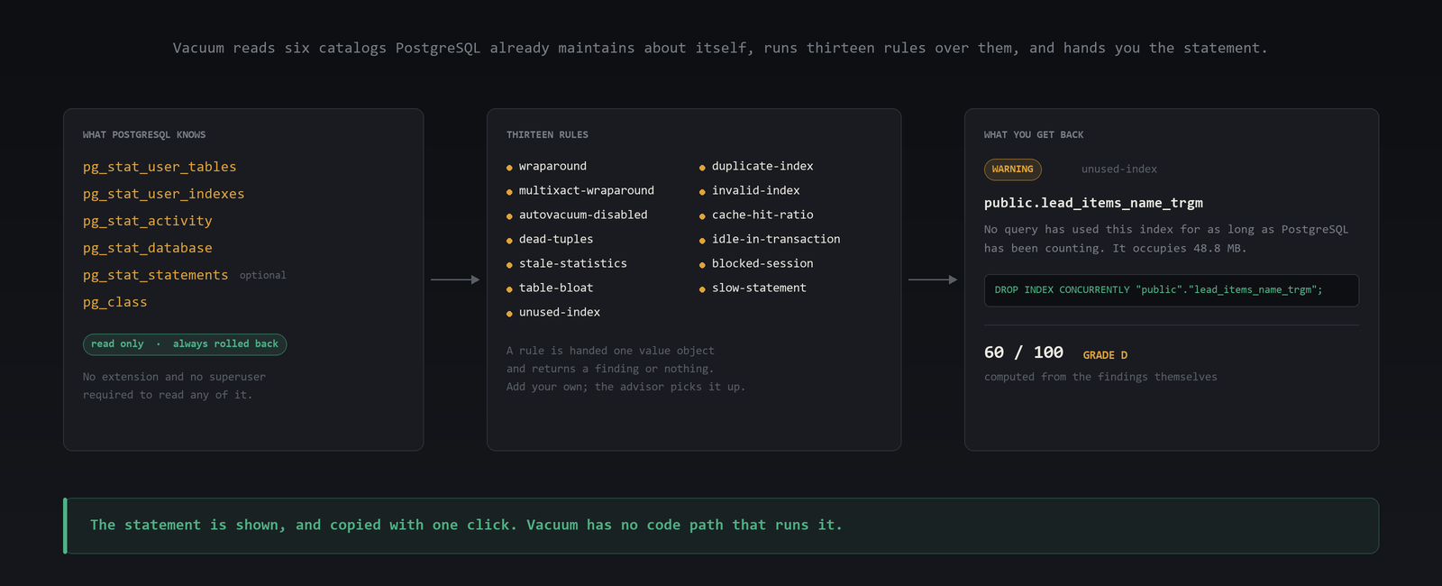Select the table-bloat rule
This screenshot has height=586, width=1442.
click(556, 288)
